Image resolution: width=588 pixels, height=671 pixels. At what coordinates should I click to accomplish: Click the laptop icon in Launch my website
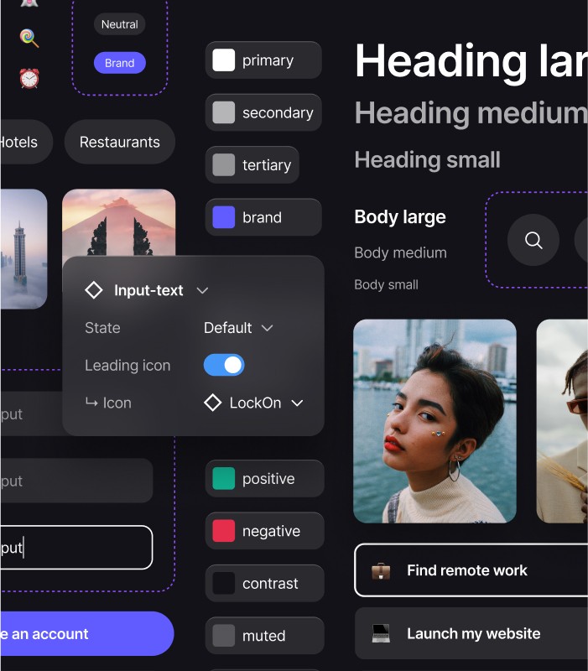(x=381, y=633)
